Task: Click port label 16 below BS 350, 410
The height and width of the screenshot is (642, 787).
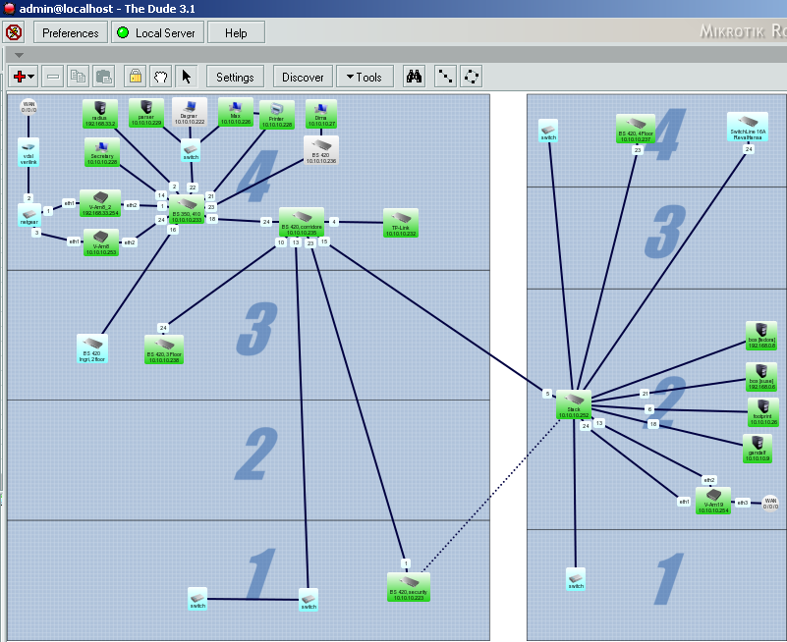Action: click(173, 230)
